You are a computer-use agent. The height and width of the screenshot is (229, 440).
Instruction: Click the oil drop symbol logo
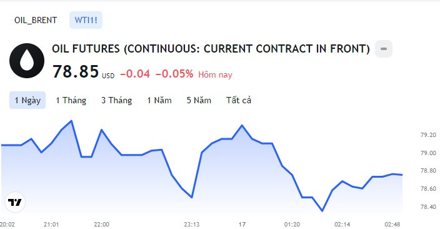pyautogui.click(x=27, y=61)
